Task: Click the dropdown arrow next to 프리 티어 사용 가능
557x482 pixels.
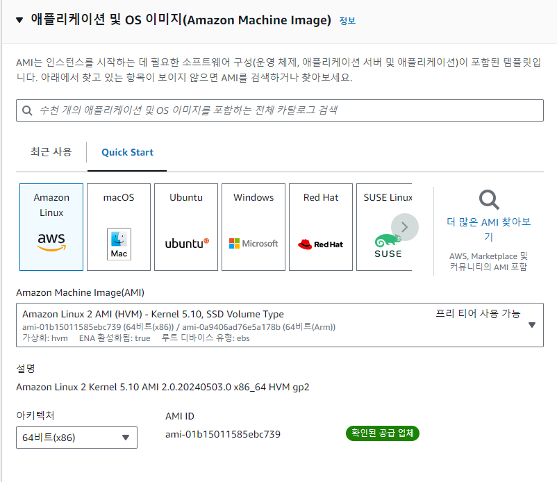Action: point(532,325)
